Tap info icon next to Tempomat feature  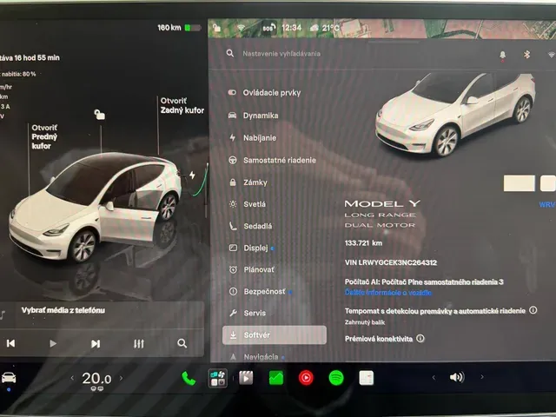533,310
